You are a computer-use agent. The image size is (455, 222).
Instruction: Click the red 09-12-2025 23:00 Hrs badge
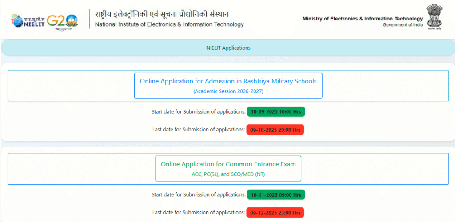click(275, 212)
